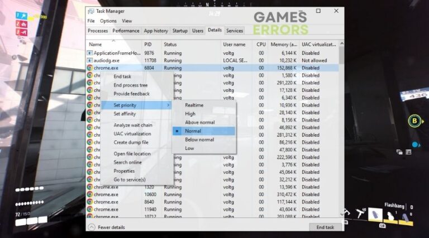The width and height of the screenshot is (429, 238).
Task: Choose the Below normal priority level
Action: [x=199, y=139]
